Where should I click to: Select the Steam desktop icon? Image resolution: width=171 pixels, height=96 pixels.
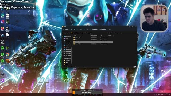[2, 35]
